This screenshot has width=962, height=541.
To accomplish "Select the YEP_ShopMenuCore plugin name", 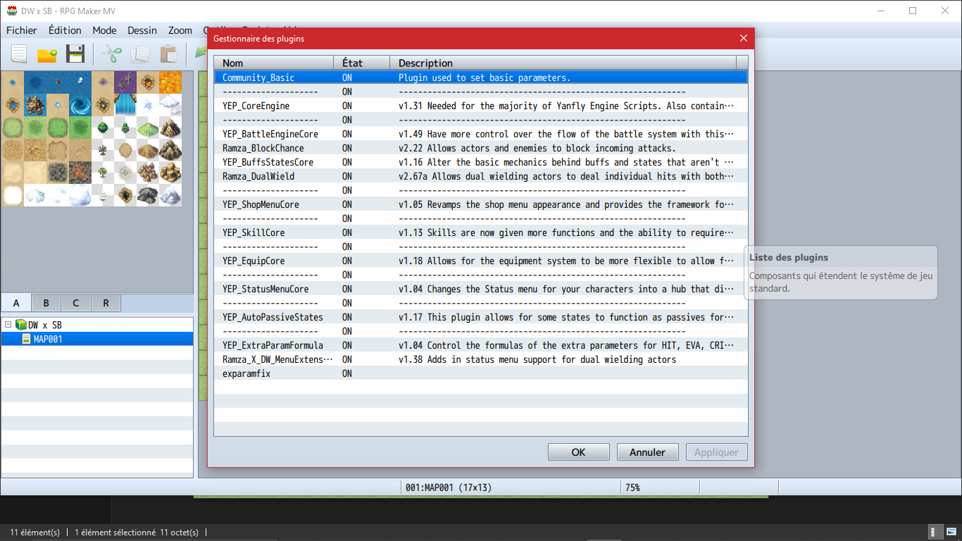I will coord(261,204).
